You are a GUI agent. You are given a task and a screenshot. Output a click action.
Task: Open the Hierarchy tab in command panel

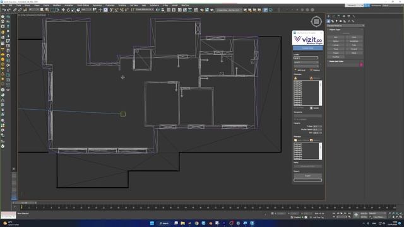338,16
